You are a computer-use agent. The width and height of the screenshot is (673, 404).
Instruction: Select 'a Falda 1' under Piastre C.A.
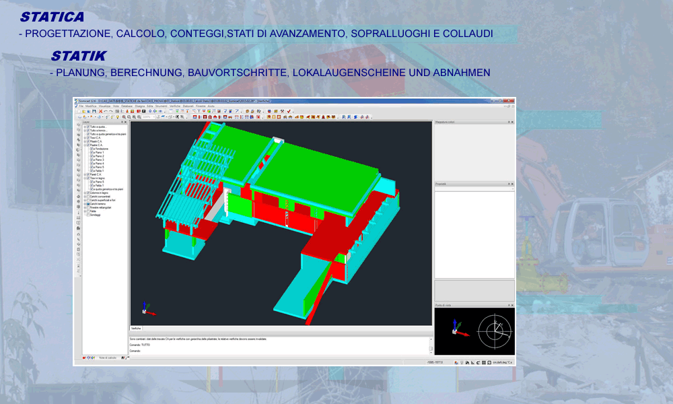point(99,171)
